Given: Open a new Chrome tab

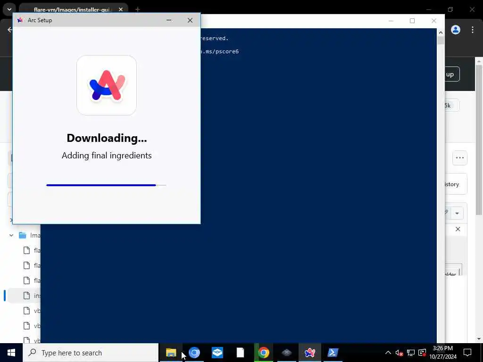Looking at the screenshot, I should (x=138, y=9).
